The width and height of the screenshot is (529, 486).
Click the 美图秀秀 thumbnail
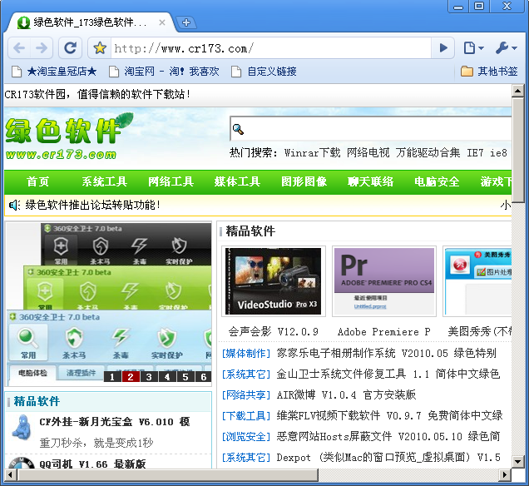click(477, 281)
